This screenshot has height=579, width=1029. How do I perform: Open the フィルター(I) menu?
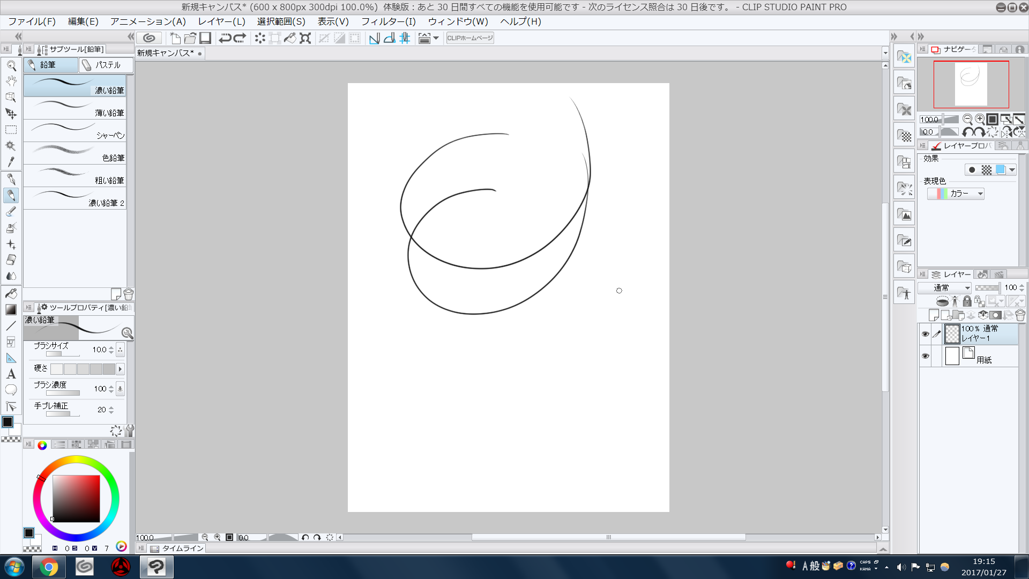coord(388,21)
